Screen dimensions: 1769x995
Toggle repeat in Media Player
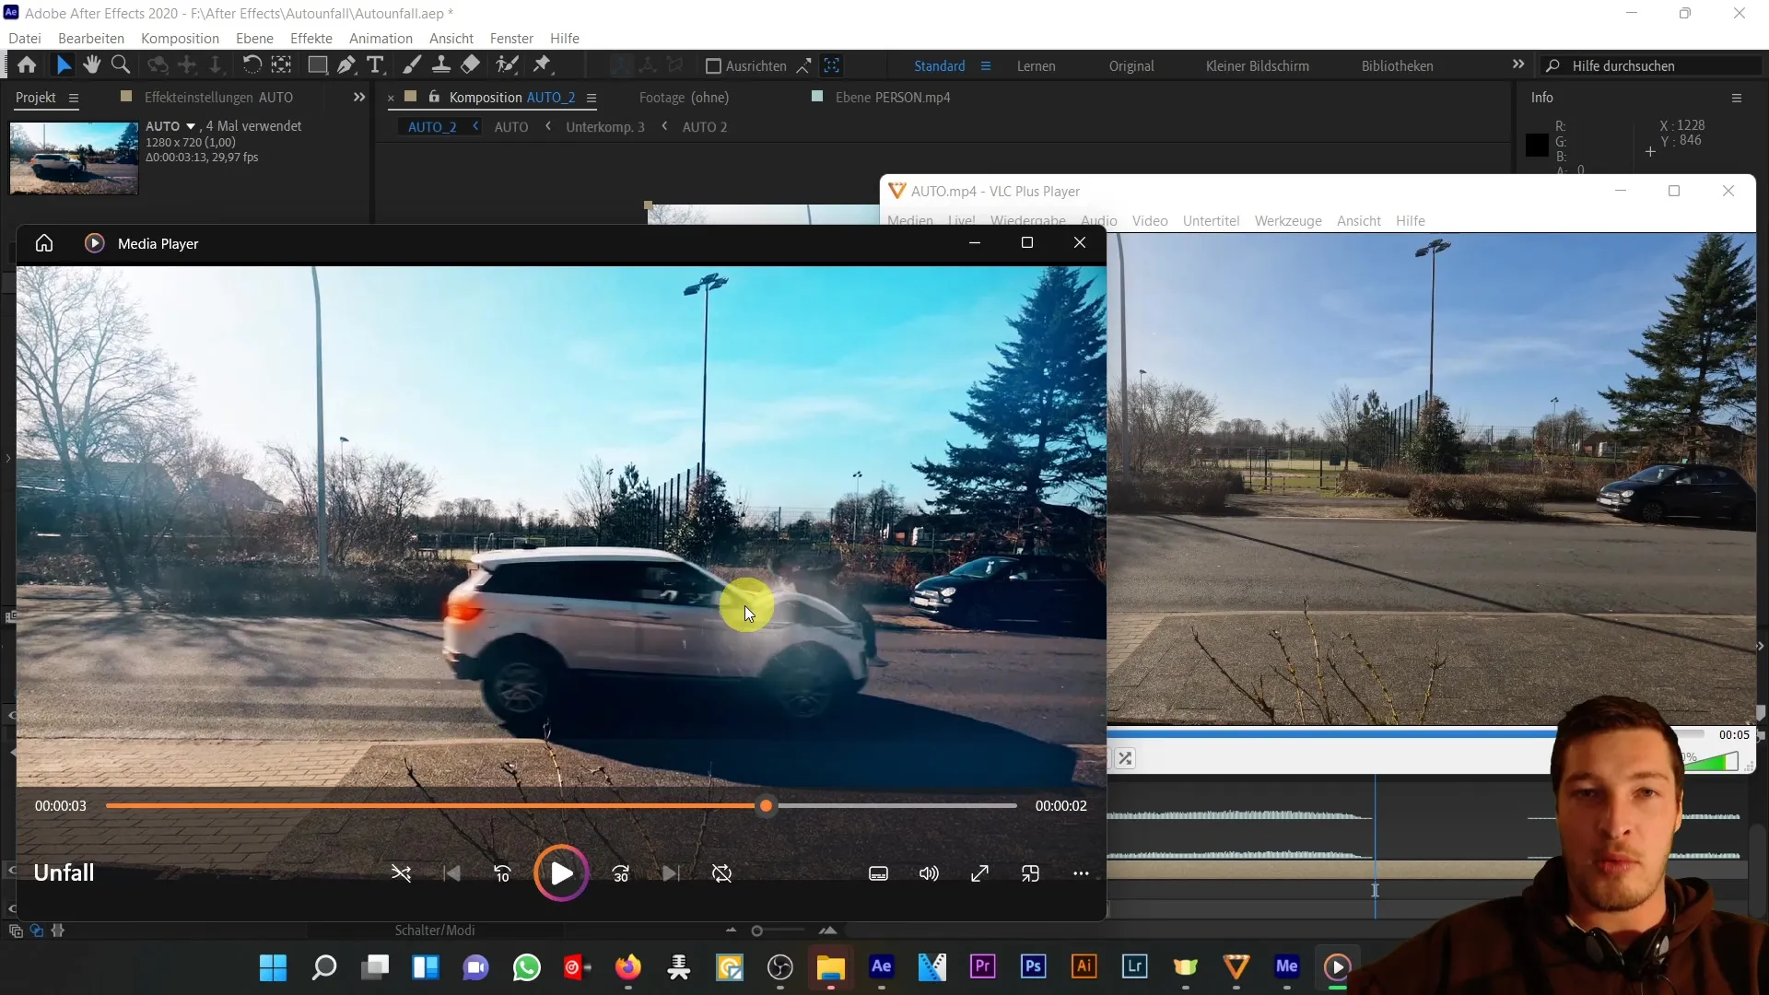tap(722, 873)
